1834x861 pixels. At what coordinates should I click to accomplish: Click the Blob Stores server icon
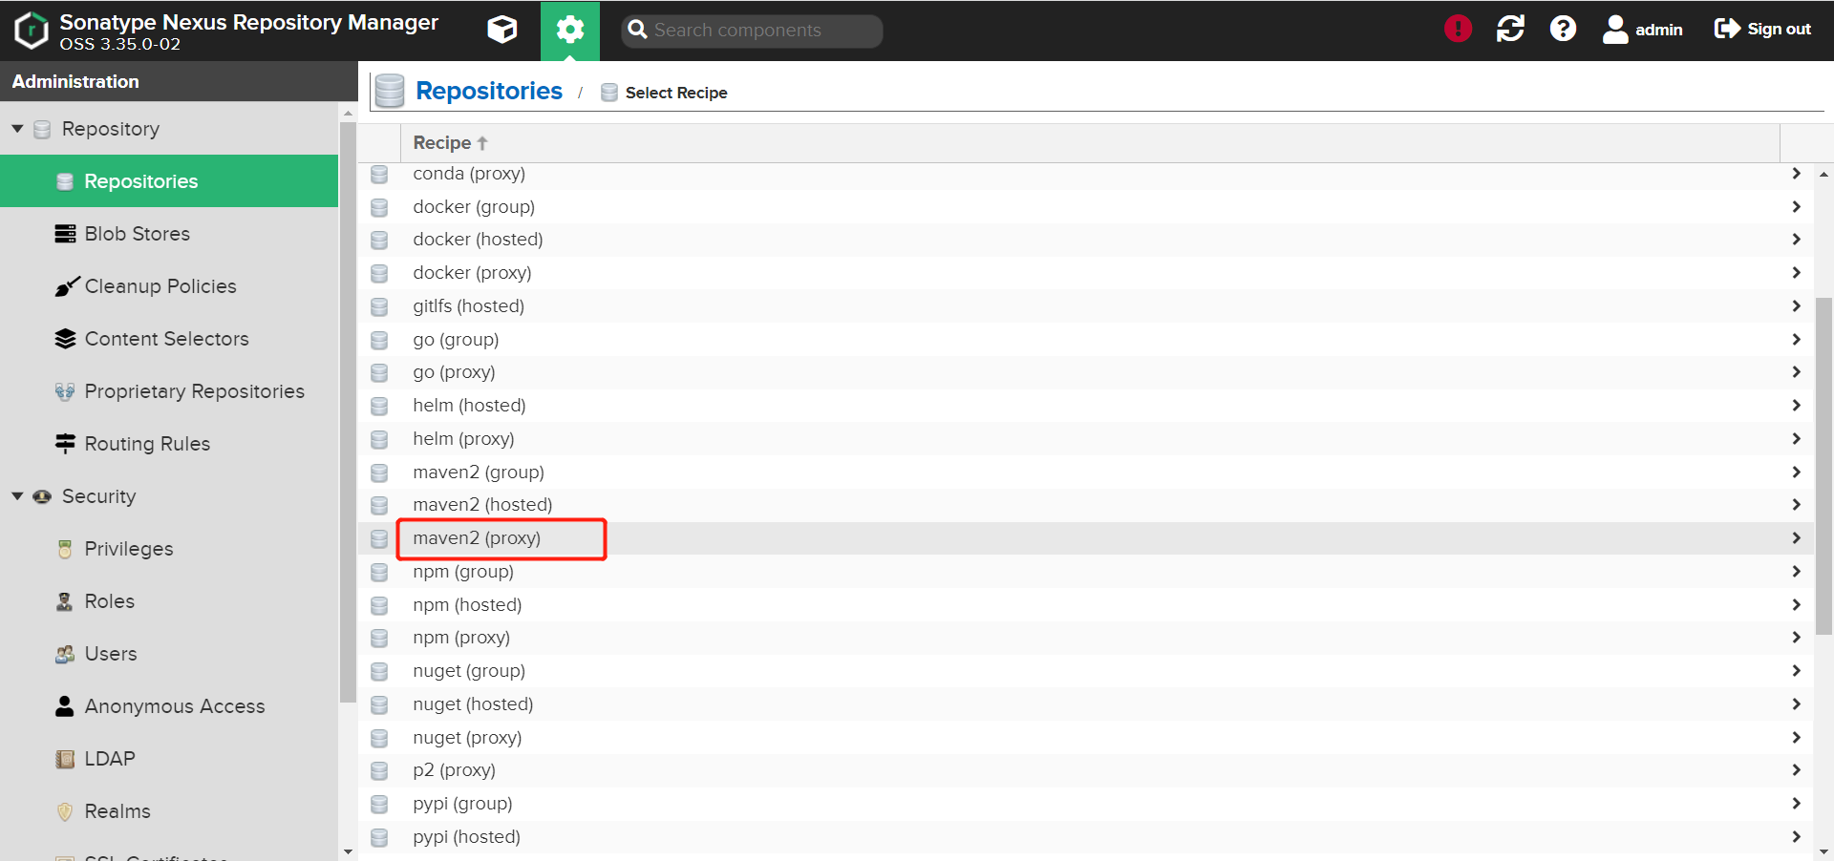pos(65,234)
